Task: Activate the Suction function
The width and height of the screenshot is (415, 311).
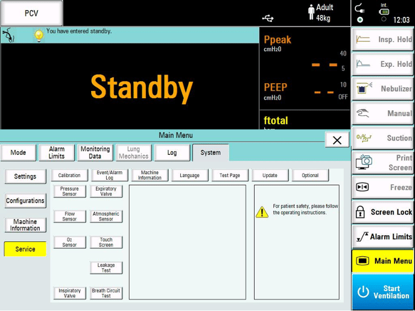Action: click(x=383, y=138)
